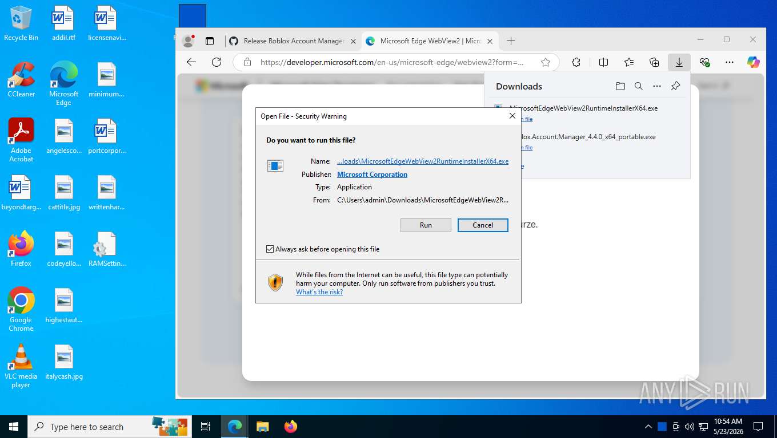Open the Copilot icon in Edge
This screenshot has height=438, width=777.
point(754,62)
